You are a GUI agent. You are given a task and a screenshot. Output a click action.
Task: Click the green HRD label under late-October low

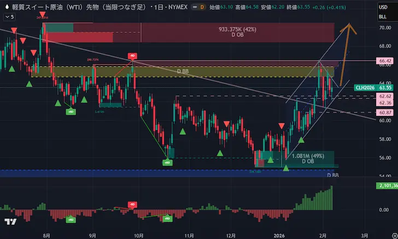click(166, 162)
